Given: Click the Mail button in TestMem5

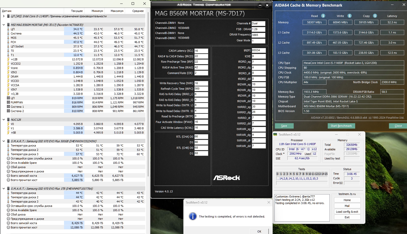Looking at the screenshot, I should 347,206.
